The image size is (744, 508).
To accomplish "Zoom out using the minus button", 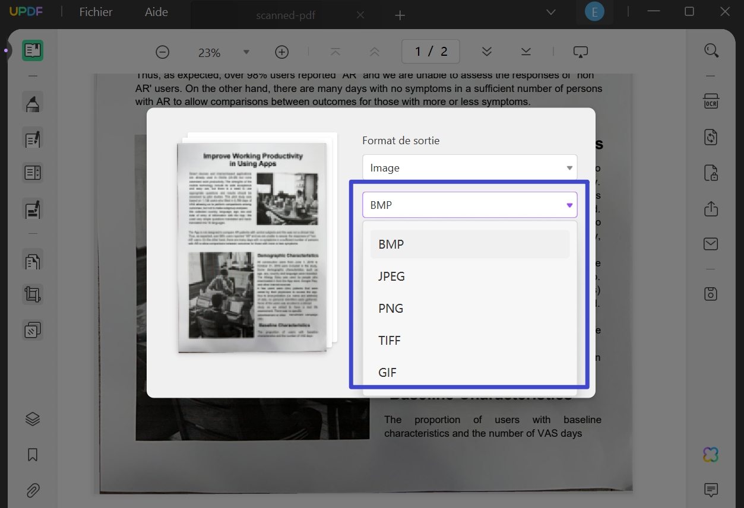I will [x=162, y=52].
